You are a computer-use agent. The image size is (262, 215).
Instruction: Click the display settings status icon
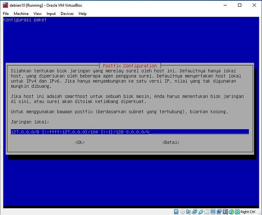click(x=213, y=212)
